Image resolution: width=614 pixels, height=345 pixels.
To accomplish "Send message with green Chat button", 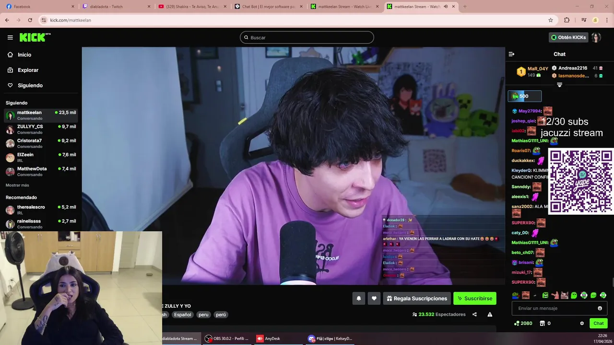I will pyautogui.click(x=599, y=323).
